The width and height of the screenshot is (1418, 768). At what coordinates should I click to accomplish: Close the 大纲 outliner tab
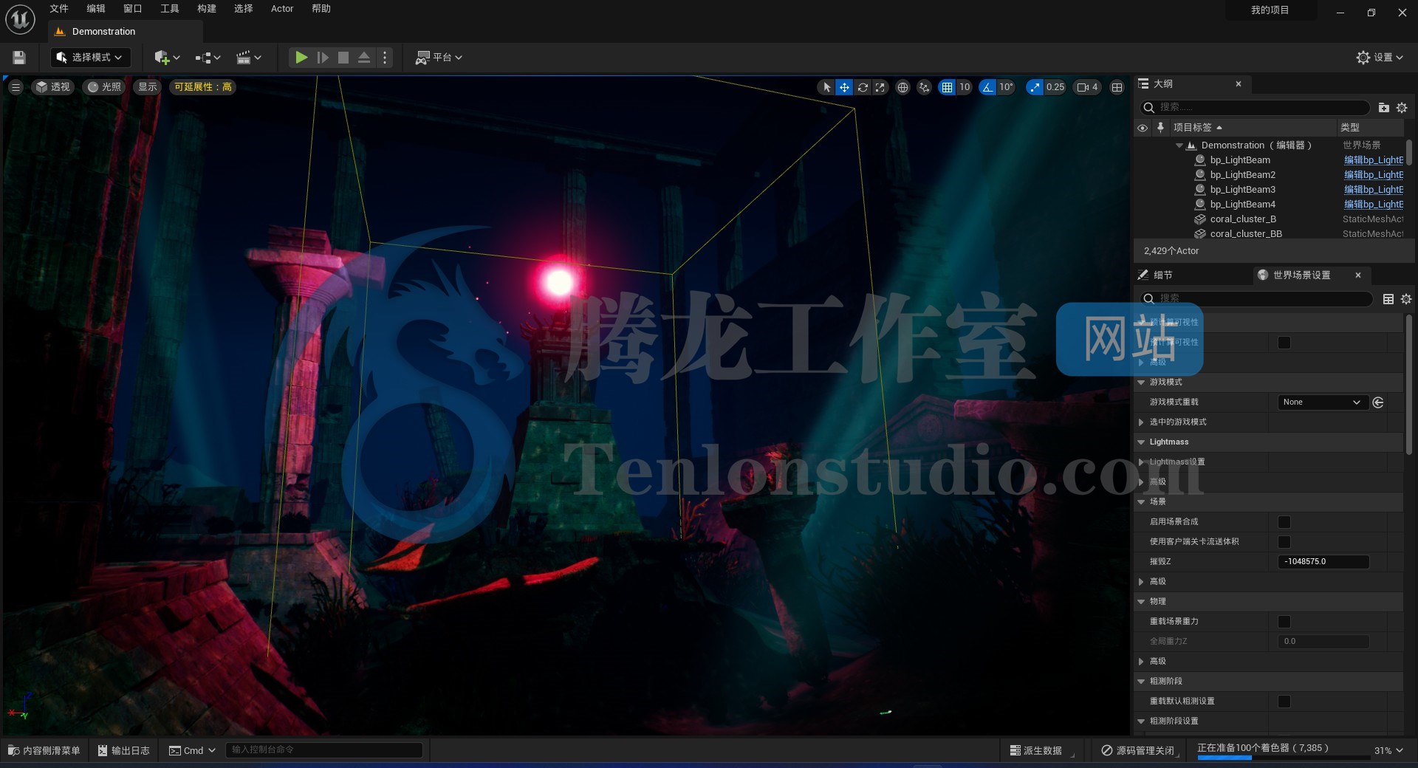(1239, 84)
